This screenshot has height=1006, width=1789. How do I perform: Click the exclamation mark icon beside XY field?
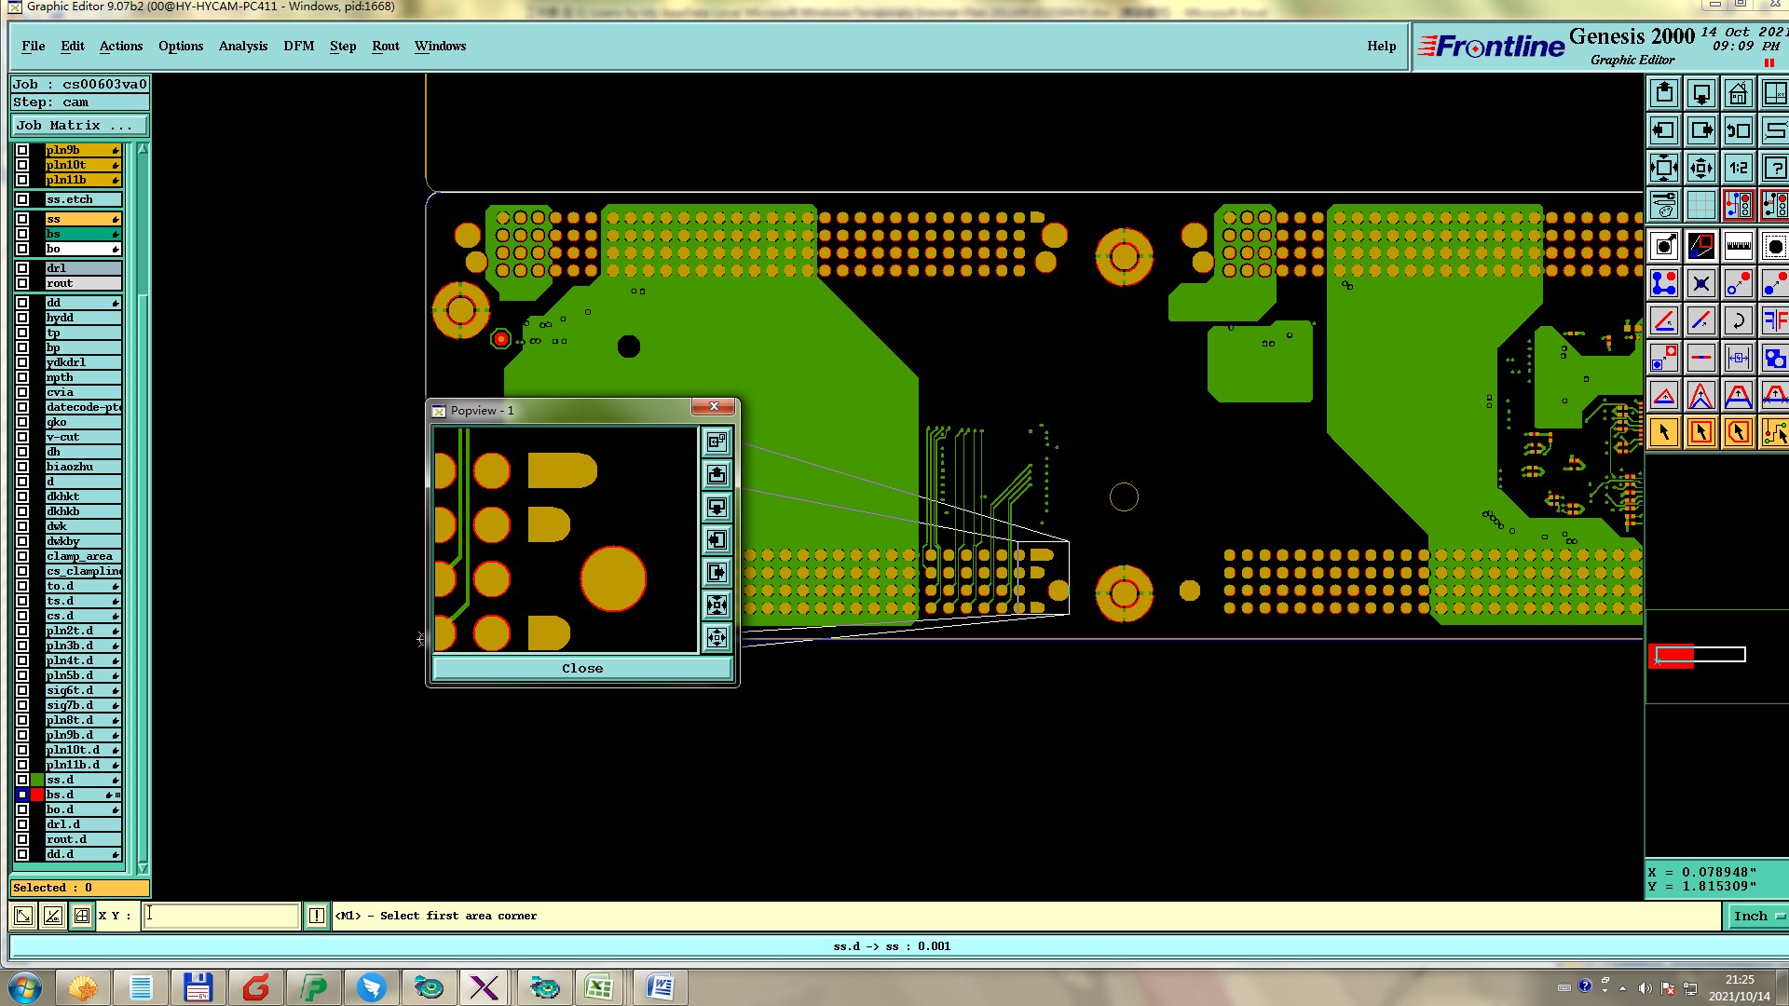click(x=317, y=916)
